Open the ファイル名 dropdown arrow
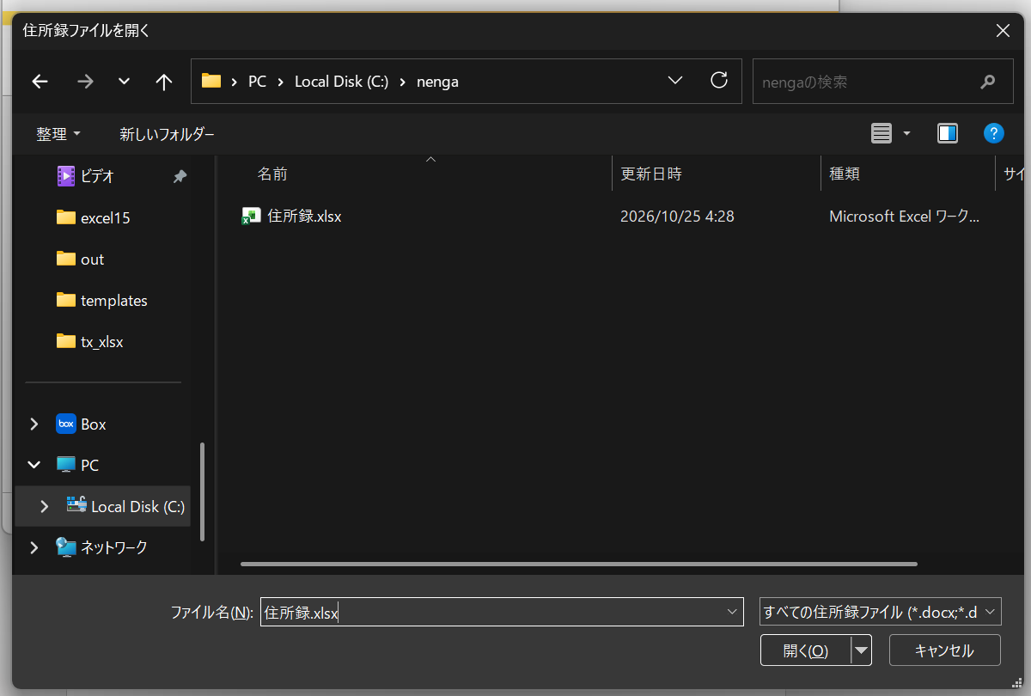Viewport: 1031px width, 696px height. tap(733, 612)
